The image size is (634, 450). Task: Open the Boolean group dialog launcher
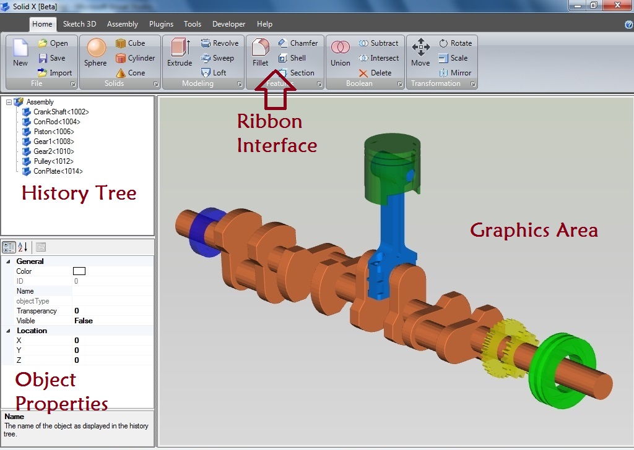click(x=400, y=84)
